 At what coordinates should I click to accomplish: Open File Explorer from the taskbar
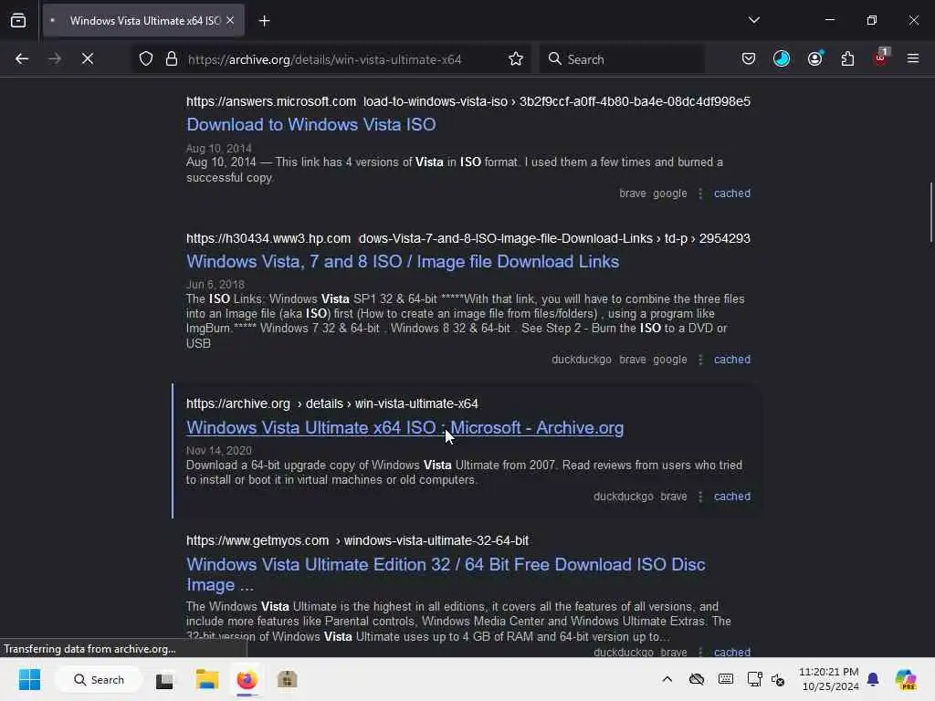pos(207,679)
